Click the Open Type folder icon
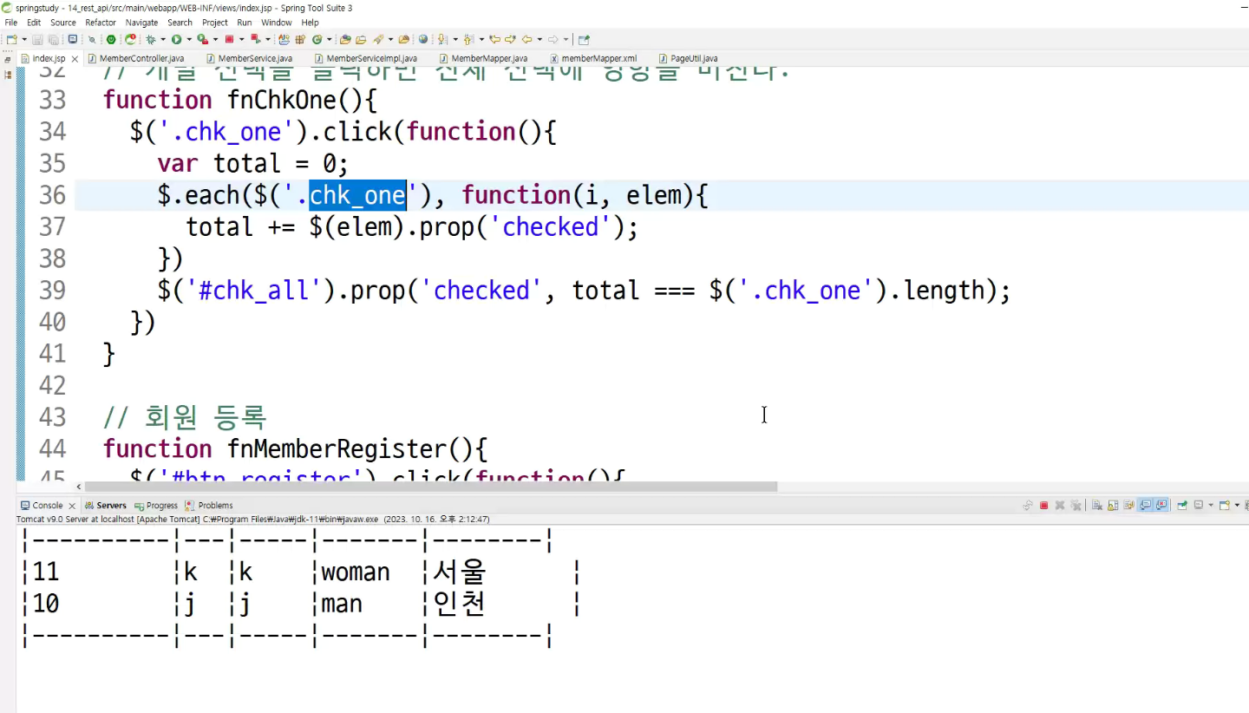The image size is (1249, 713). (344, 39)
